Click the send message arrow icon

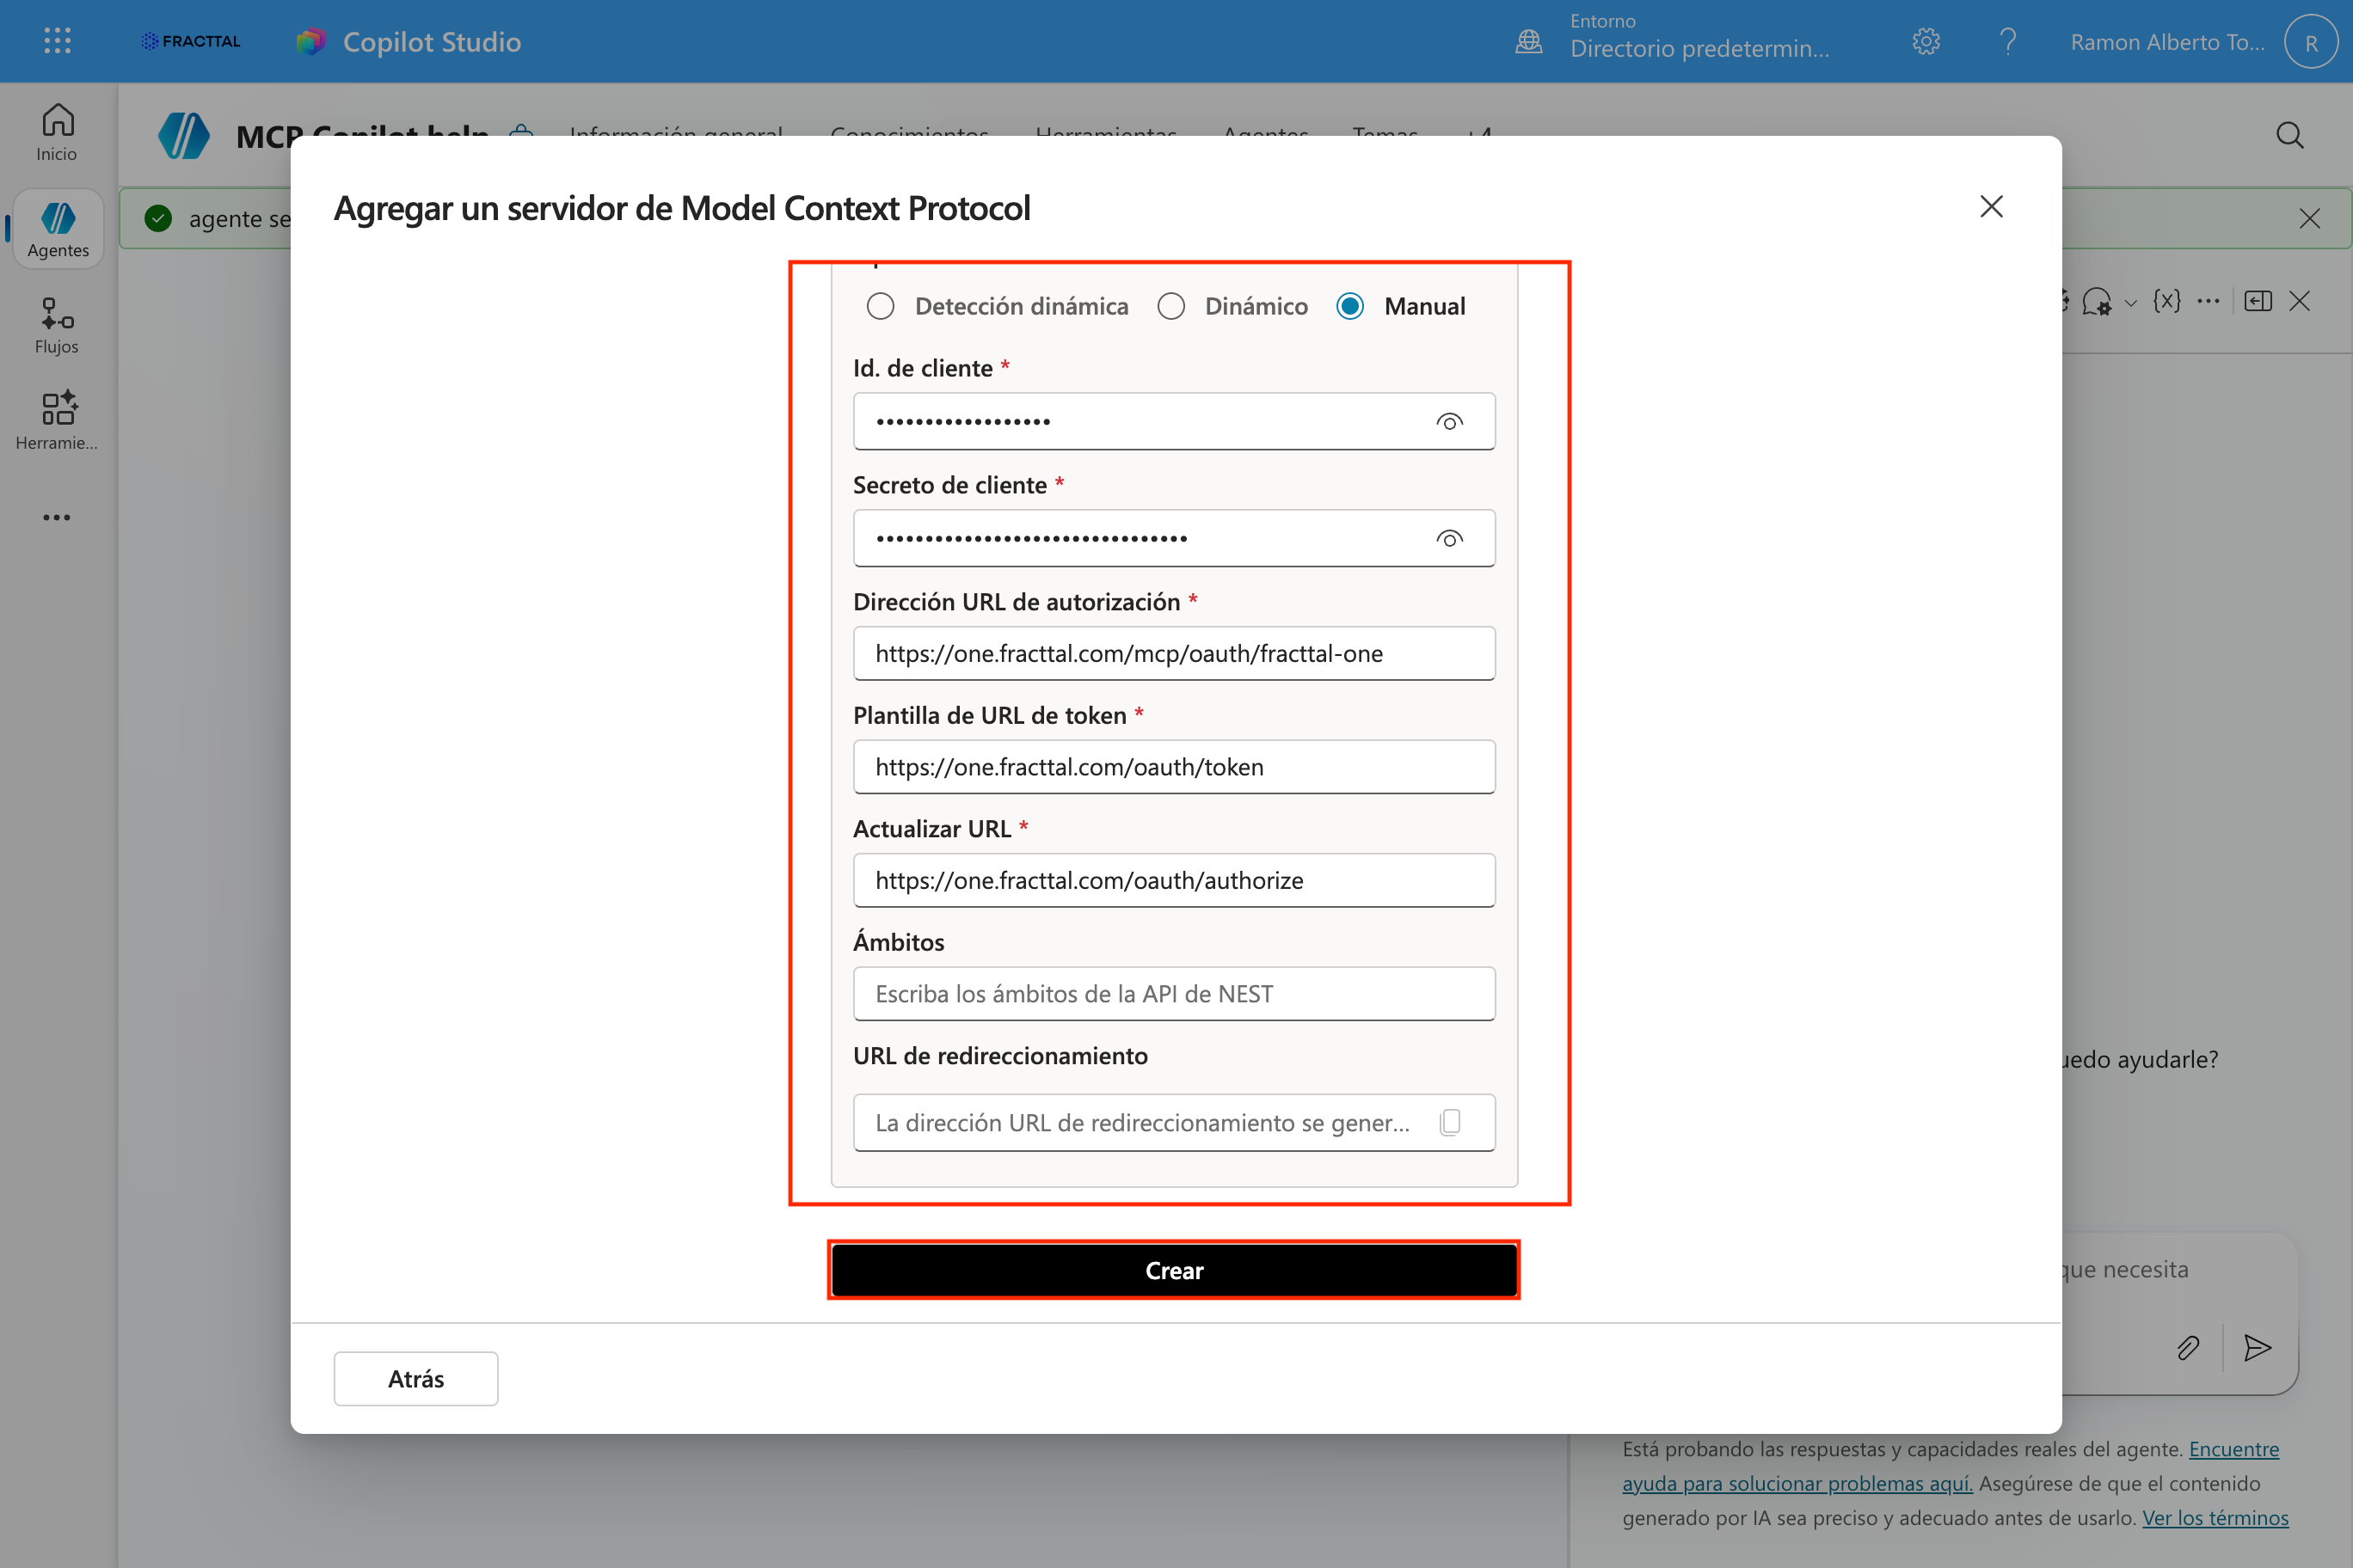2257,1348
